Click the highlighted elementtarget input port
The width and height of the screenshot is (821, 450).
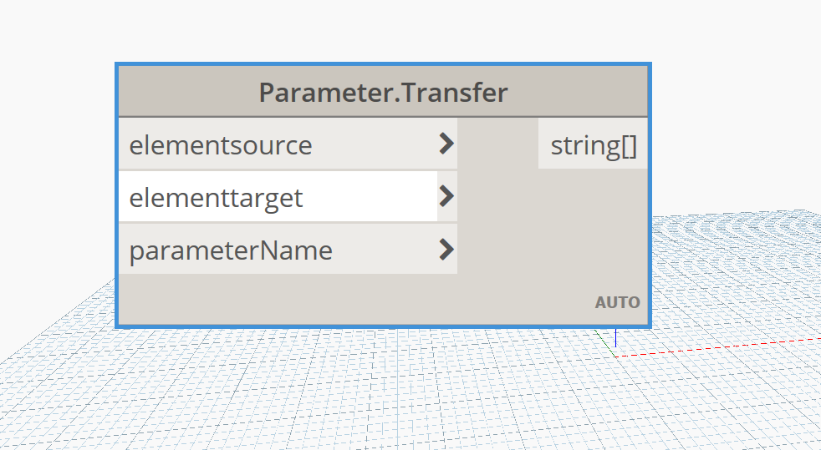coord(278,196)
